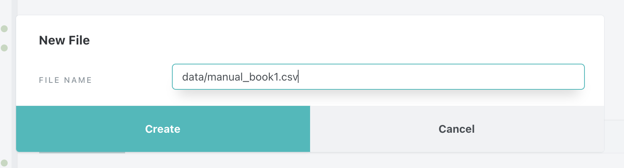Click the word "New" in the dialog title
The height and width of the screenshot is (168, 624).
click(x=52, y=40)
